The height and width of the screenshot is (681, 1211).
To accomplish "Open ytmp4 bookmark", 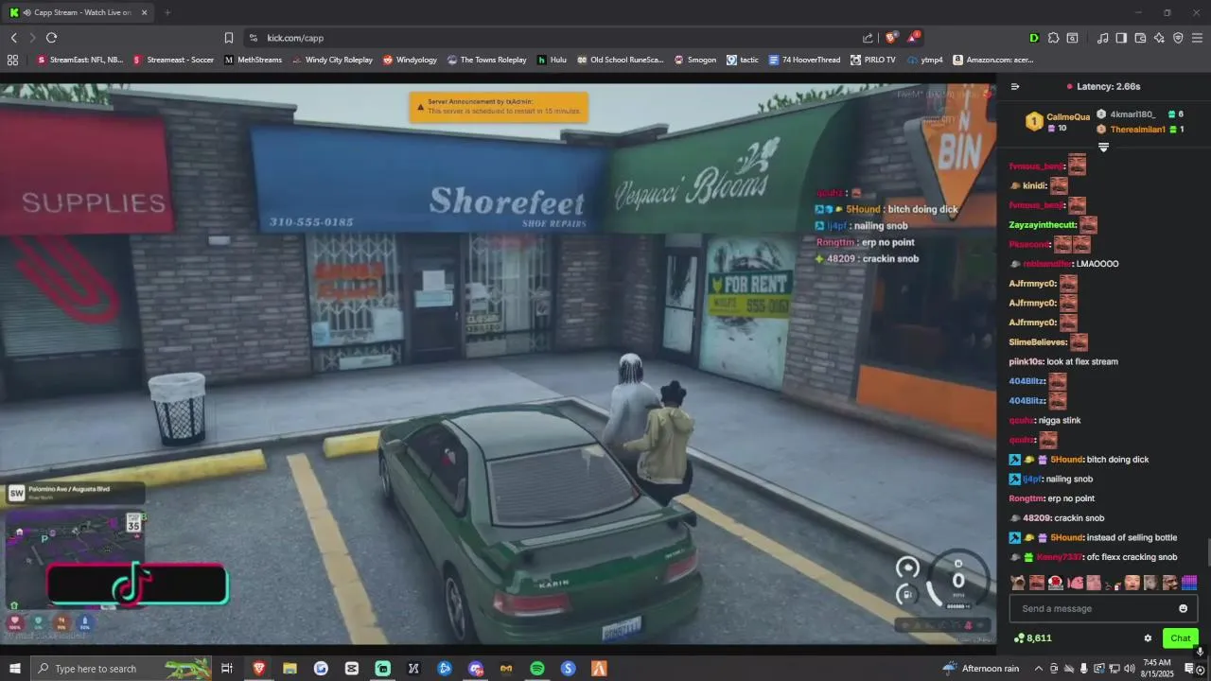I will (x=924, y=60).
